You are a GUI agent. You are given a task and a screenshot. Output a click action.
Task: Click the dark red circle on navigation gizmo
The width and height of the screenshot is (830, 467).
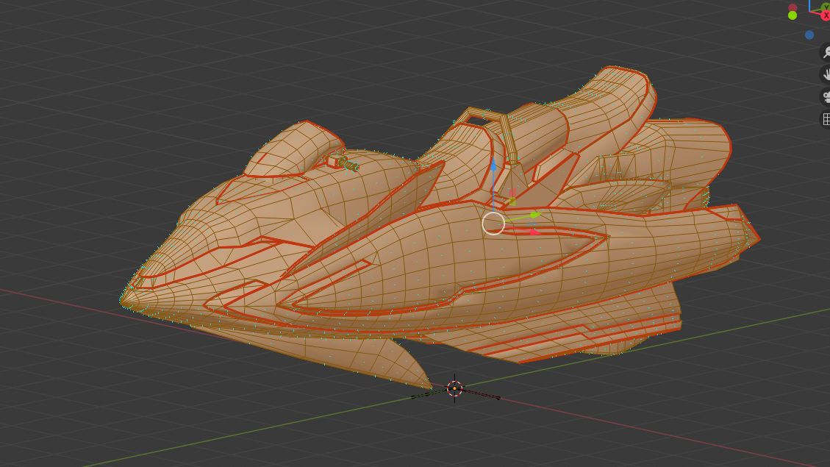(793, 7)
